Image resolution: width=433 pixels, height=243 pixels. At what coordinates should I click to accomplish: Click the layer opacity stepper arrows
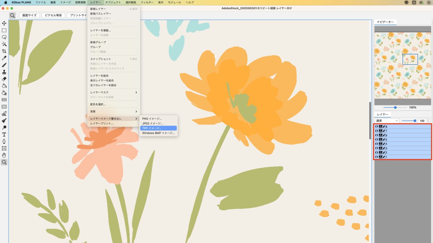[428, 121]
